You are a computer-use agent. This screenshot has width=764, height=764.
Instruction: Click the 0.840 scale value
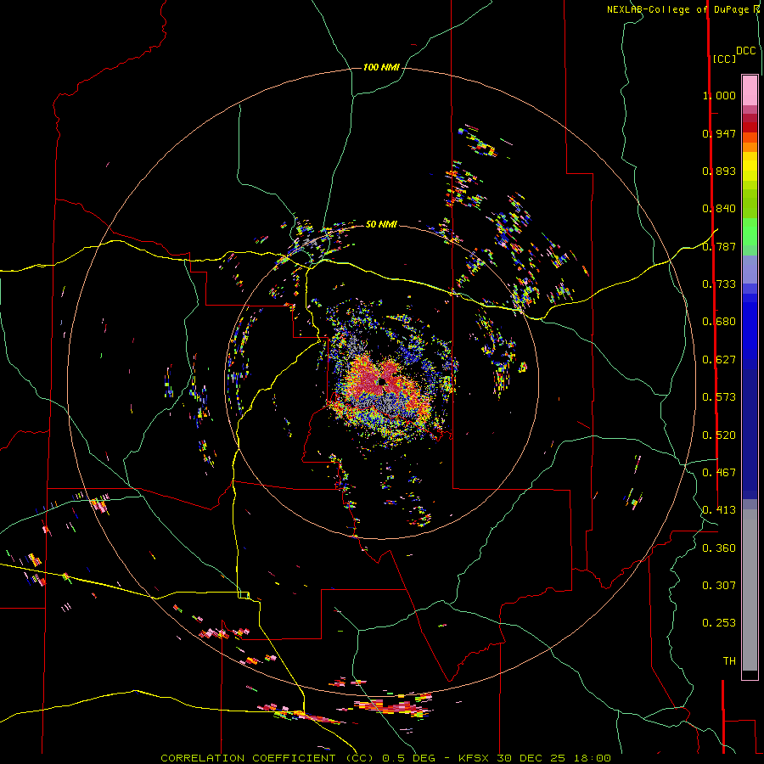tap(719, 209)
